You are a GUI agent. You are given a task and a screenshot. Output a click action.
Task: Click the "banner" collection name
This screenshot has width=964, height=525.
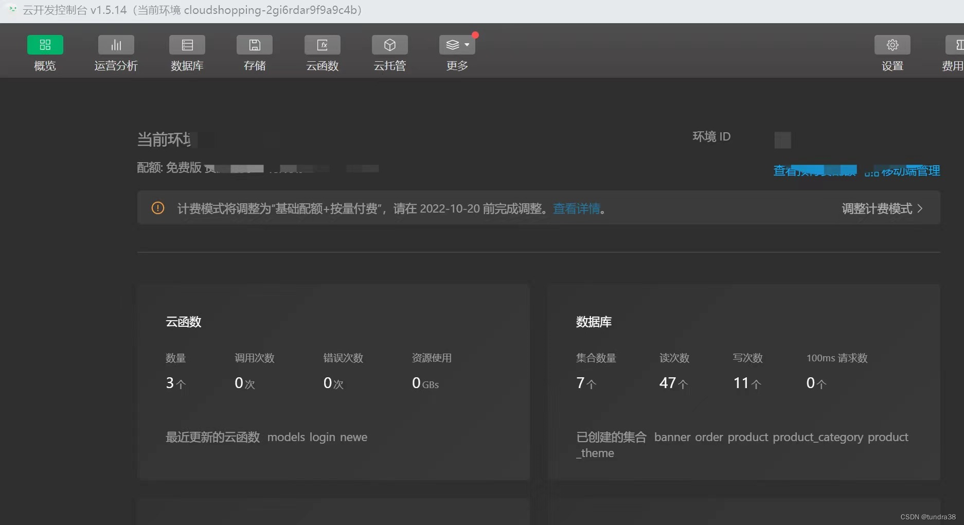pyautogui.click(x=672, y=437)
